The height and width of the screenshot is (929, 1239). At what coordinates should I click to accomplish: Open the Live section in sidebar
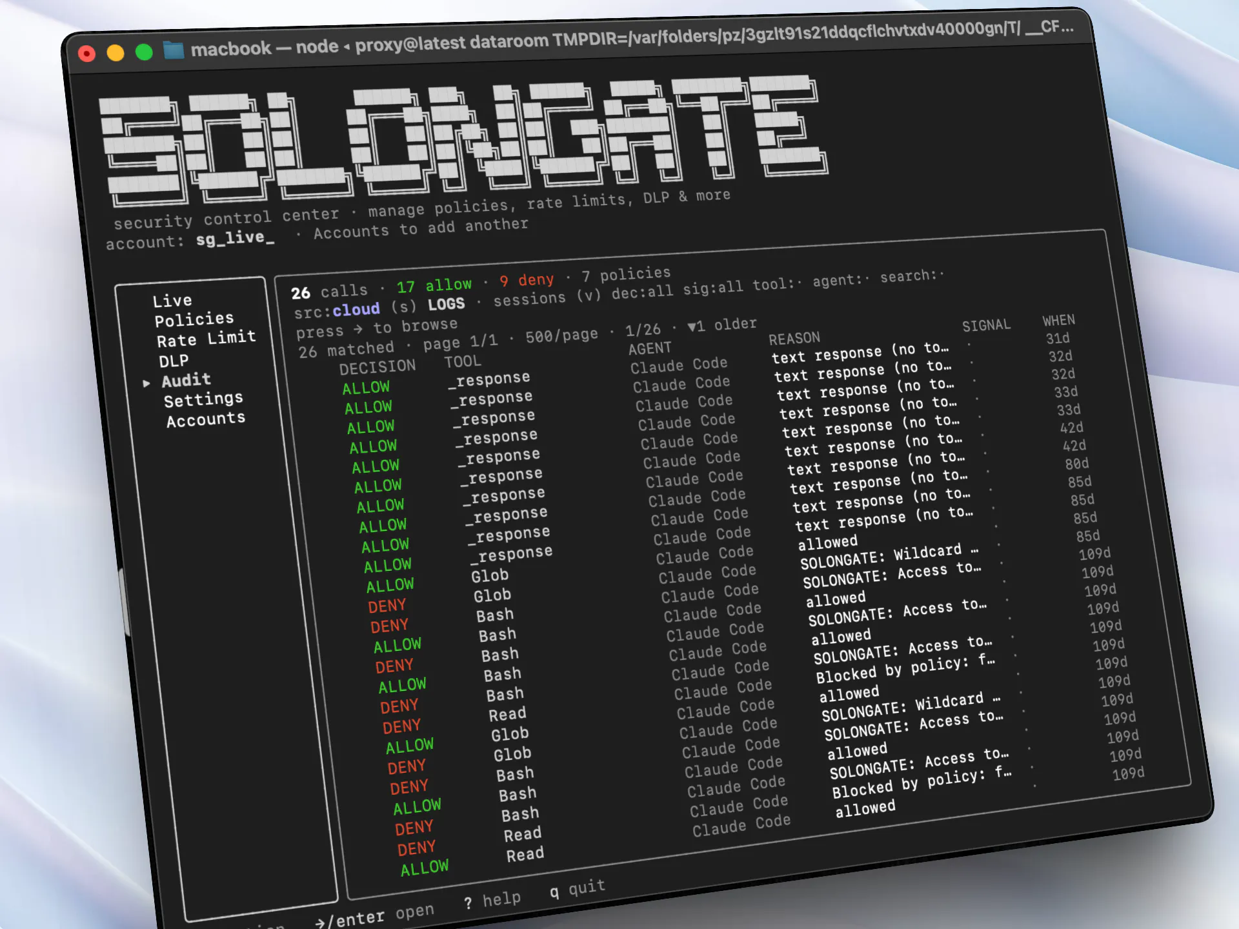172,301
